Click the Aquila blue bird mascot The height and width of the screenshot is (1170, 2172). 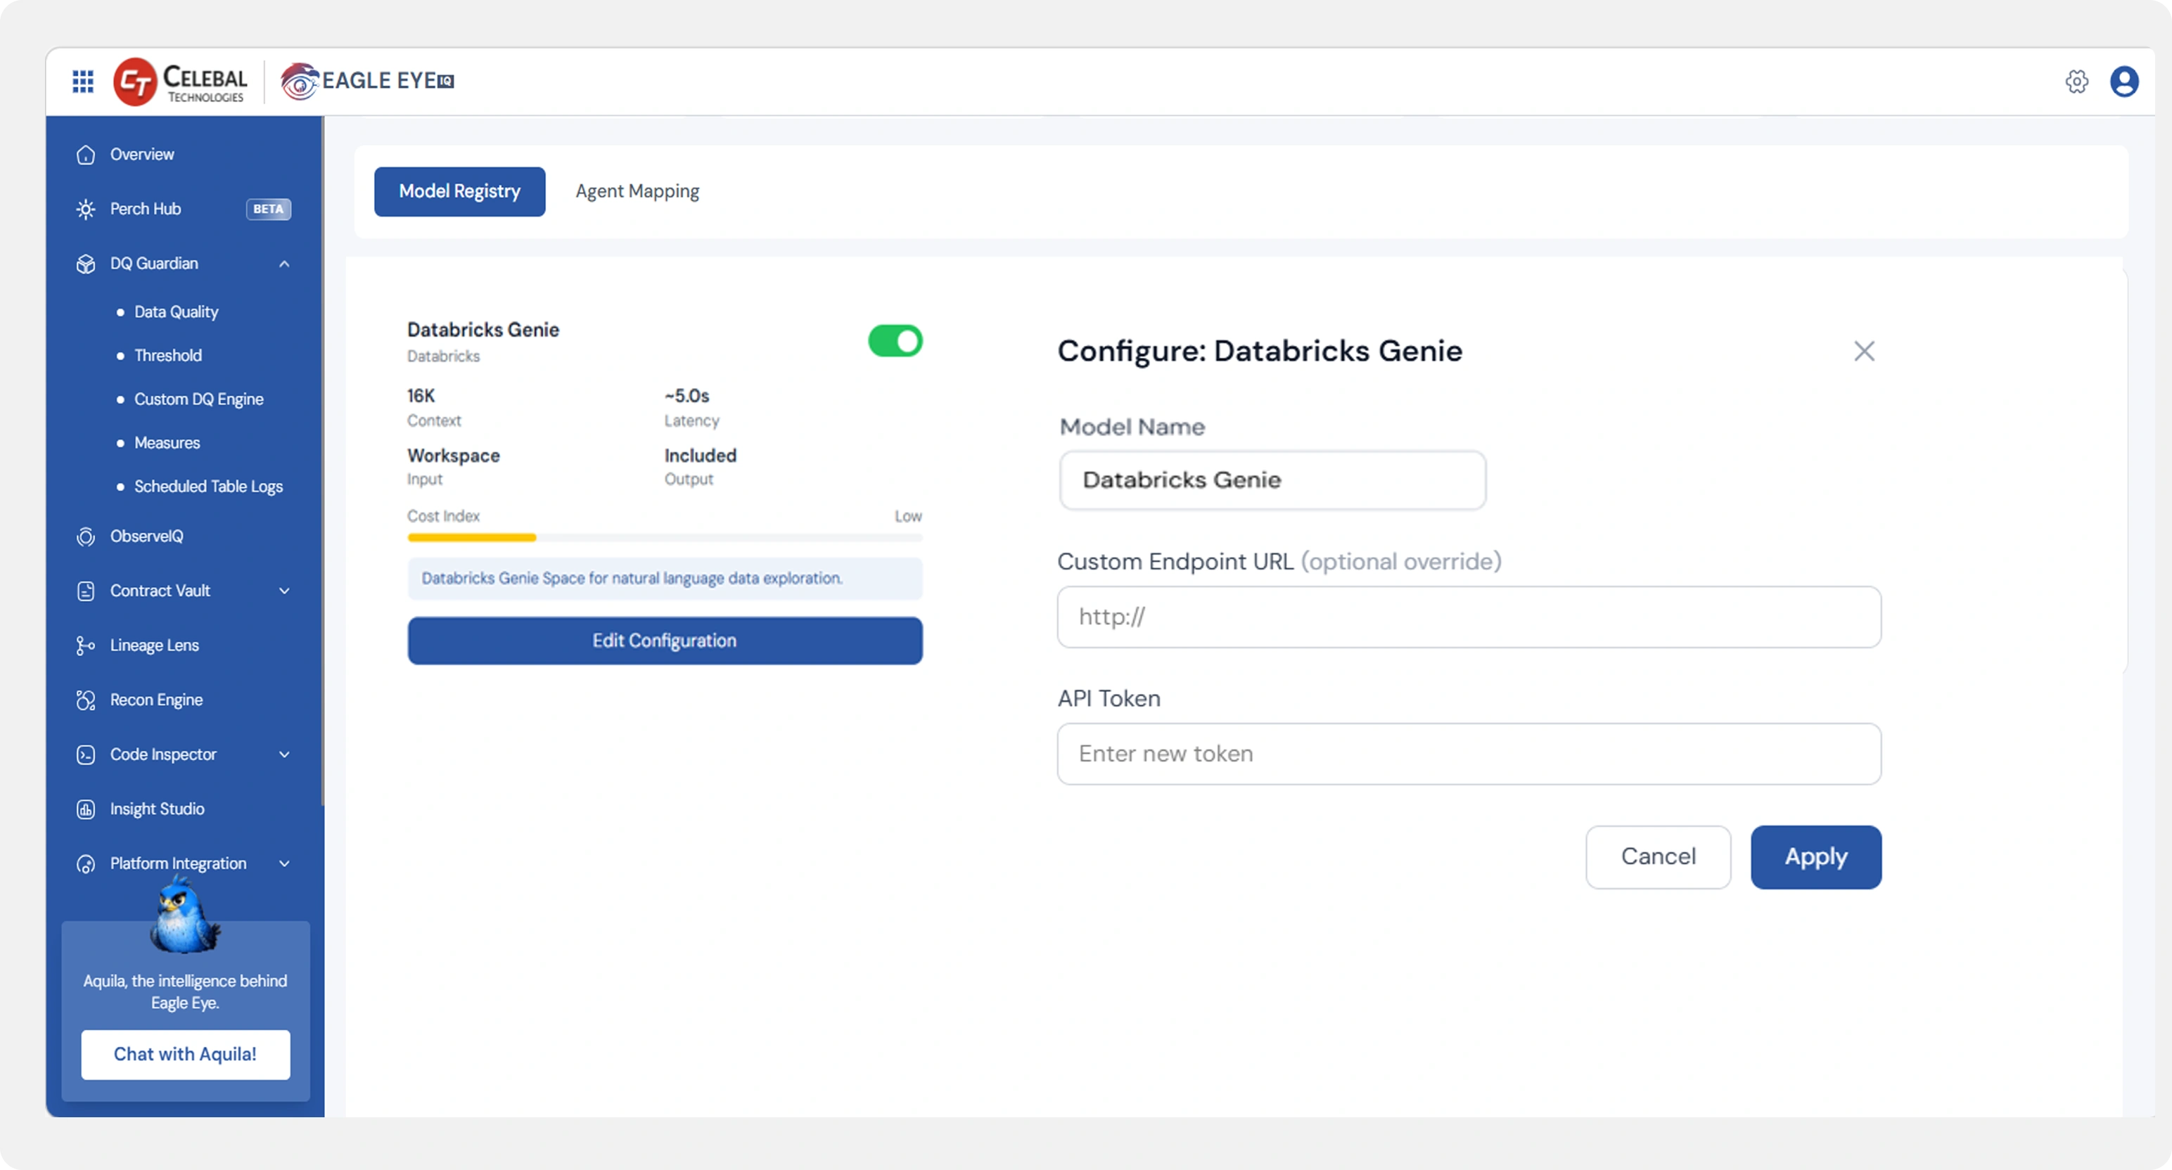click(x=184, y=915)
